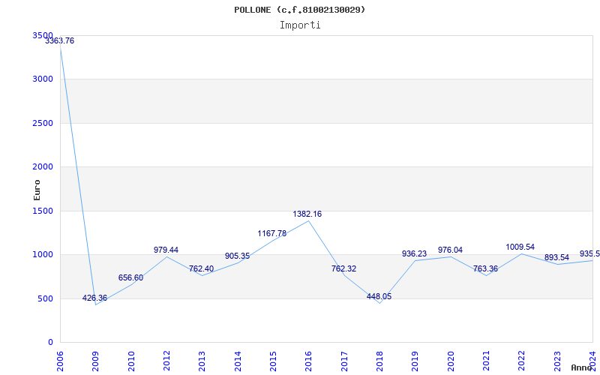Image resolution: width=600 pixels, height=375 pixels.
Task: Click the POLLONE chart title
Action: click(300, 10)
